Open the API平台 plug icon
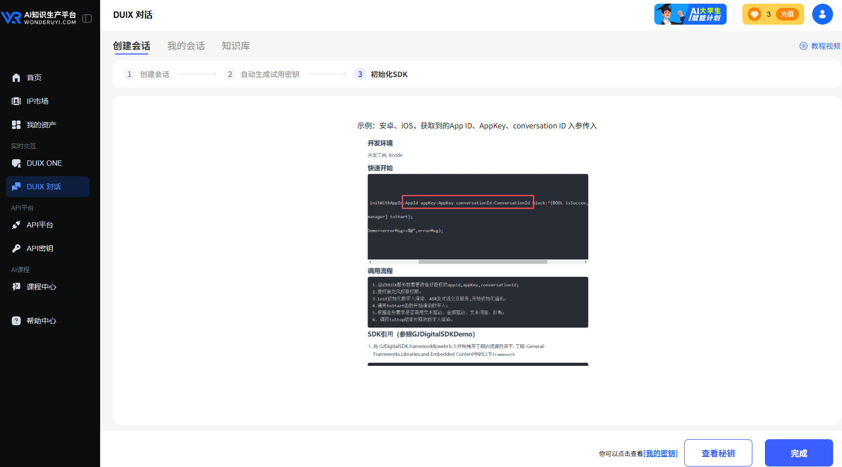This screenshot has height=467, width=842. [16, 225]
